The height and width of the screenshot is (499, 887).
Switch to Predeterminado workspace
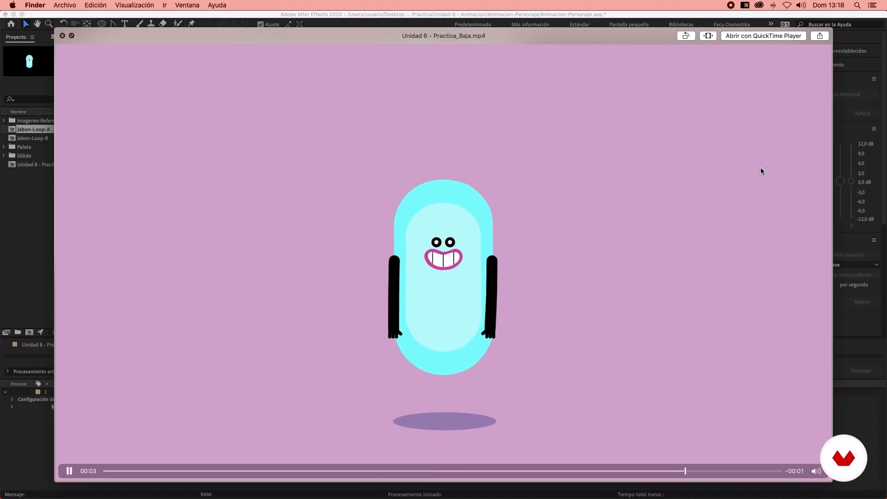473,24
